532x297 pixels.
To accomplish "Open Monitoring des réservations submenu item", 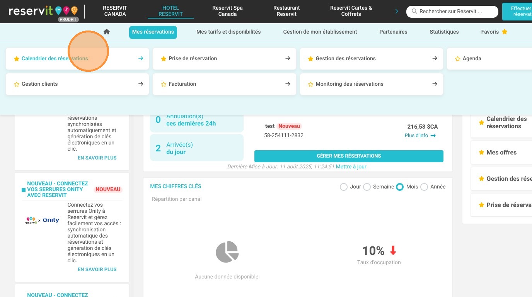I will click(372, 84).
